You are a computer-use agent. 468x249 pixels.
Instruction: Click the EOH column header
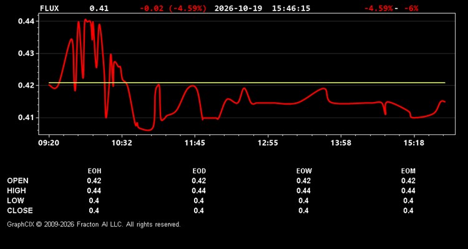click(94, 171)
